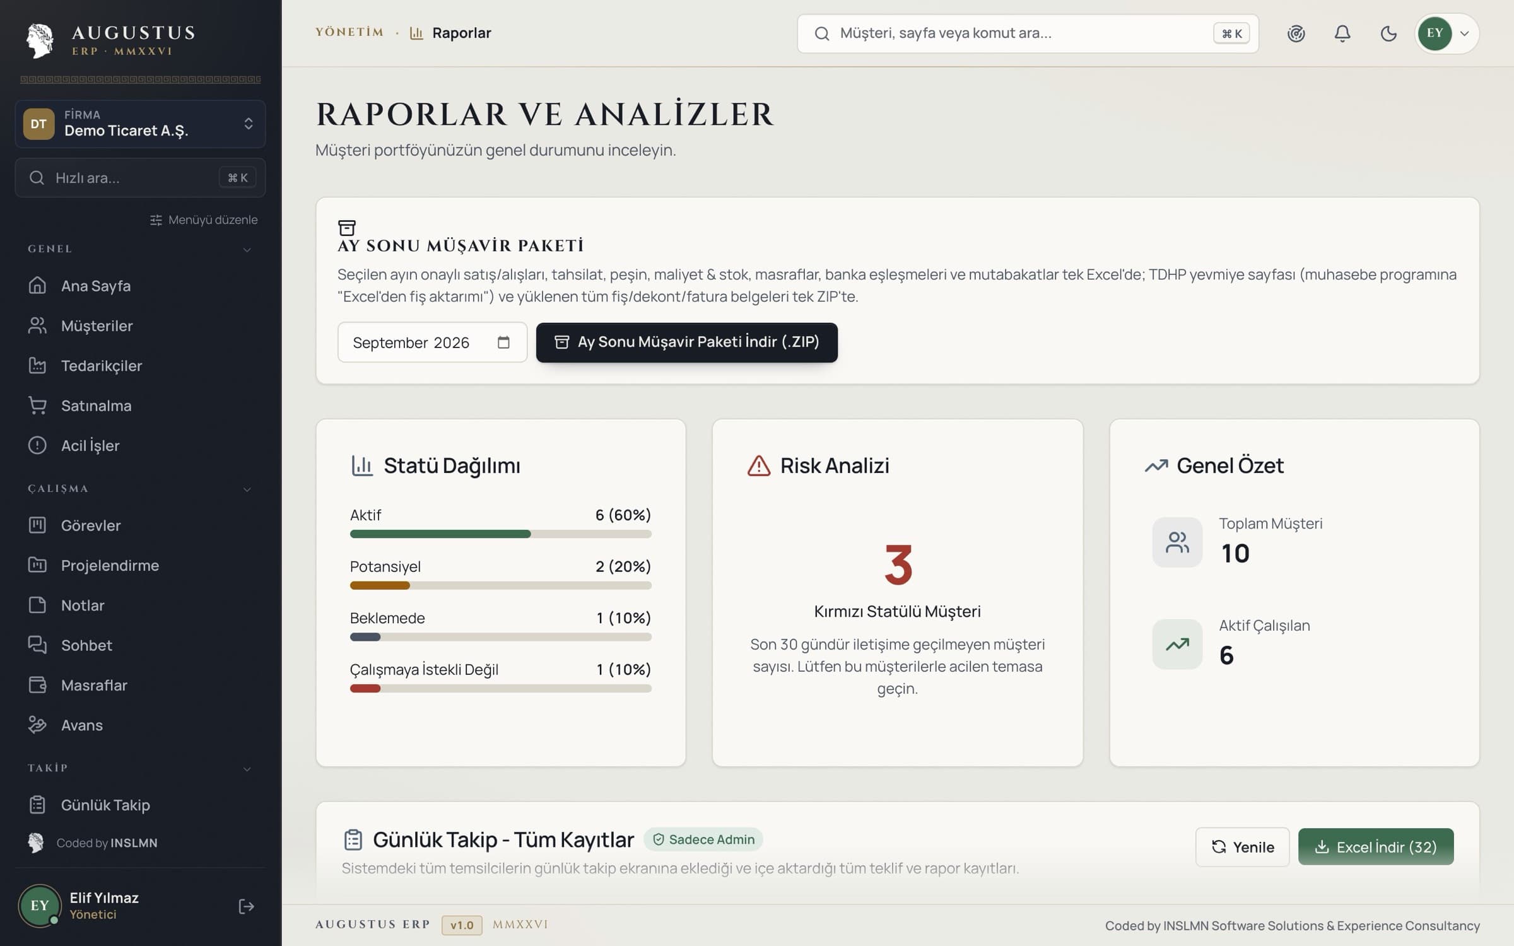
Task: Click the target radar icon in header
Action: coord(1296,33)
